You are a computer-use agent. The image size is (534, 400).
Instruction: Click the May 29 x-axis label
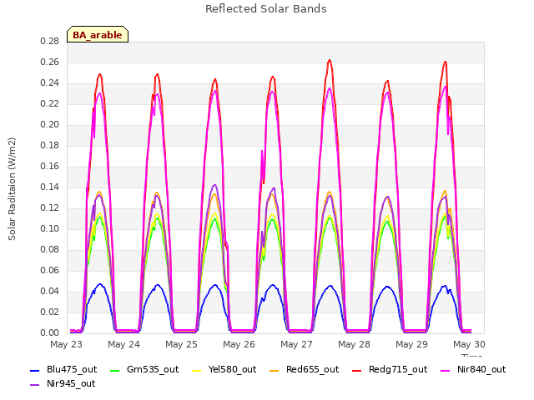pos(411,344)
